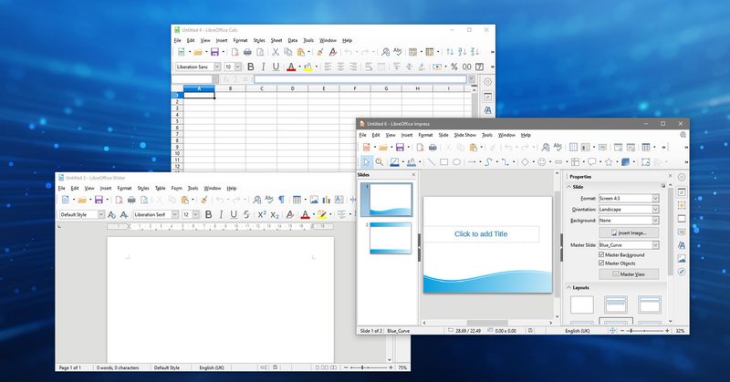Click the Save icon in Calc toolbar
Image resolution: width=730 pixels, height=382 pixels.
[214, 52]
